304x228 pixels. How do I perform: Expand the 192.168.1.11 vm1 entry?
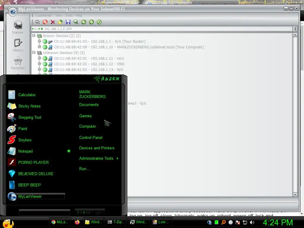(x=39, y=58)
